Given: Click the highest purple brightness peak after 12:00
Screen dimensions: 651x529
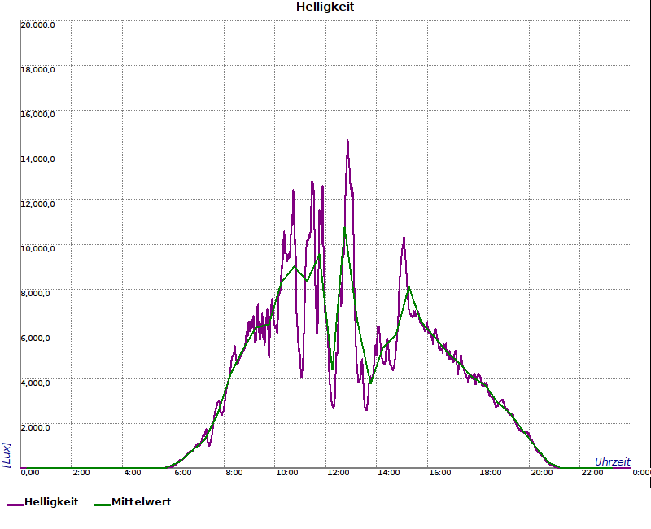Looking at the screenshot, I should coord(347,141).
